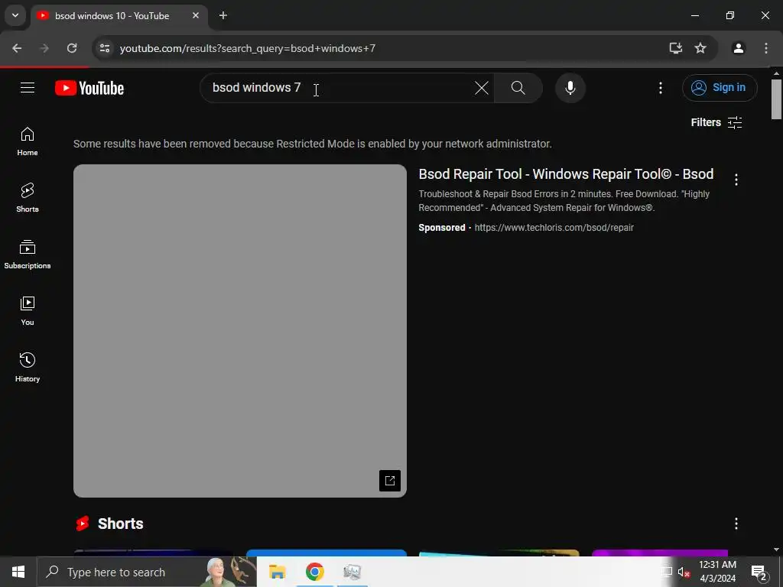Click the Sponsored label
Screen dimensions: 783x587
[441, 228]
